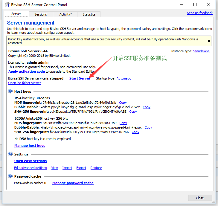Minimize the Control Panel window
Viewport: 218px width, 206px height.
(x=182, y=4)
